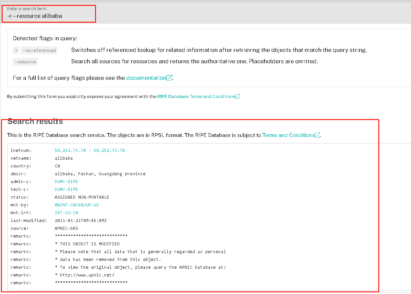Open the tech-c DUMY-RIPE link

[x=66, y=190]
